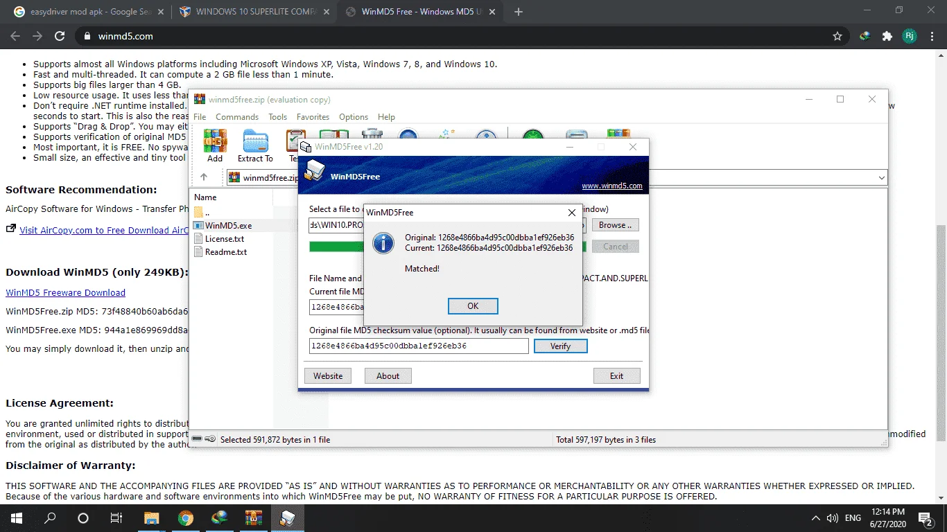Click the up one level arrow in WinRAR

click(204, 177)
